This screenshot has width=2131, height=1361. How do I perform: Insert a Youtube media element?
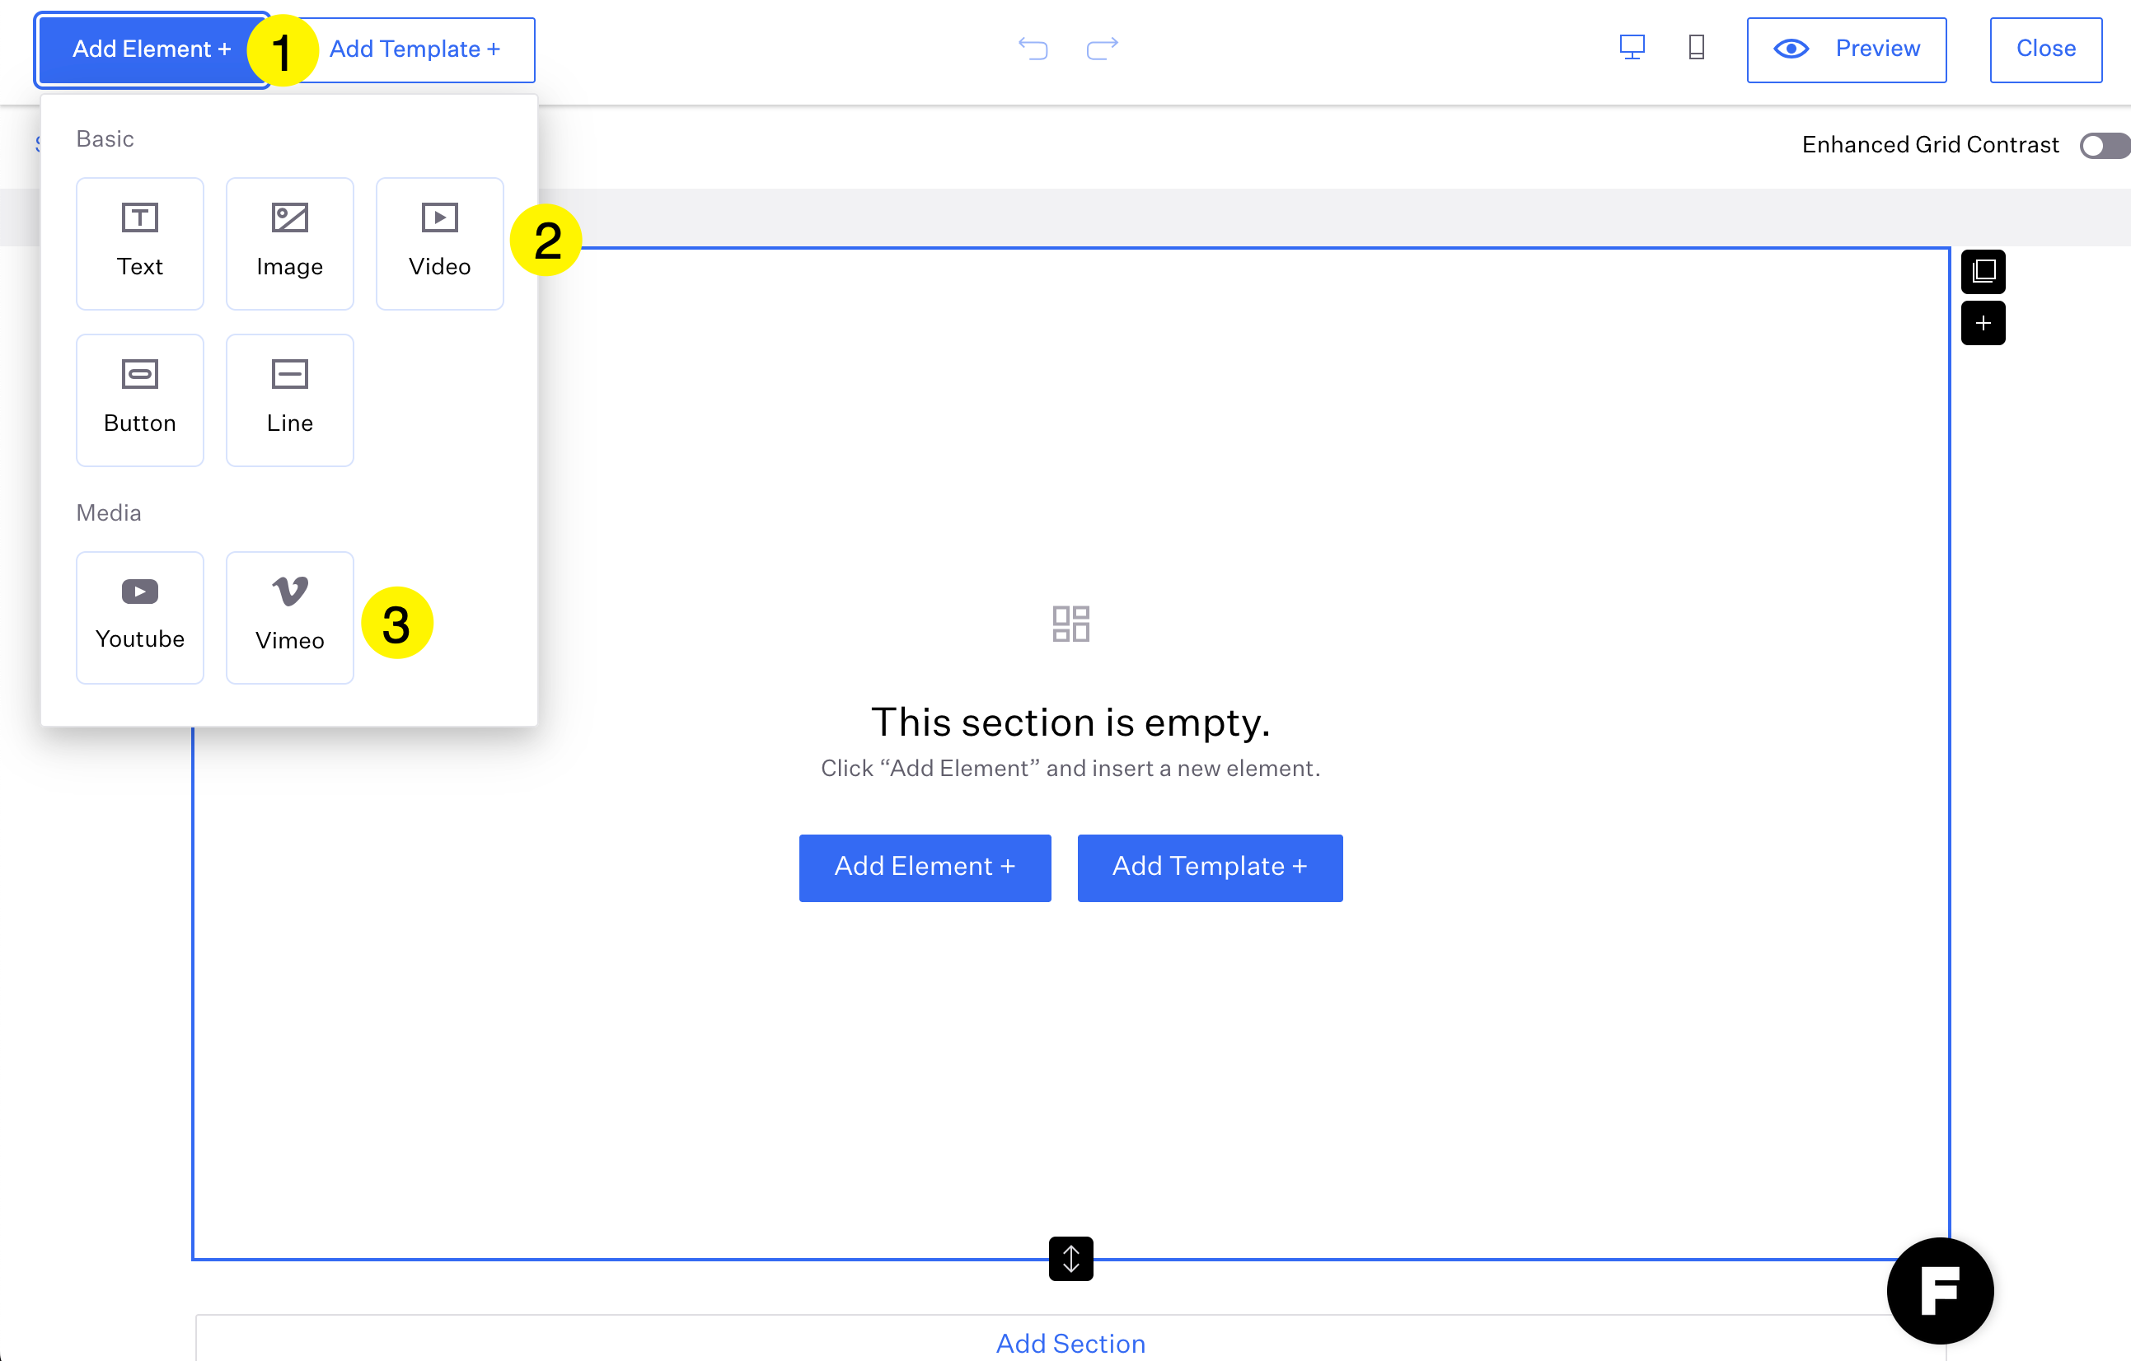(x=140, y=617)
